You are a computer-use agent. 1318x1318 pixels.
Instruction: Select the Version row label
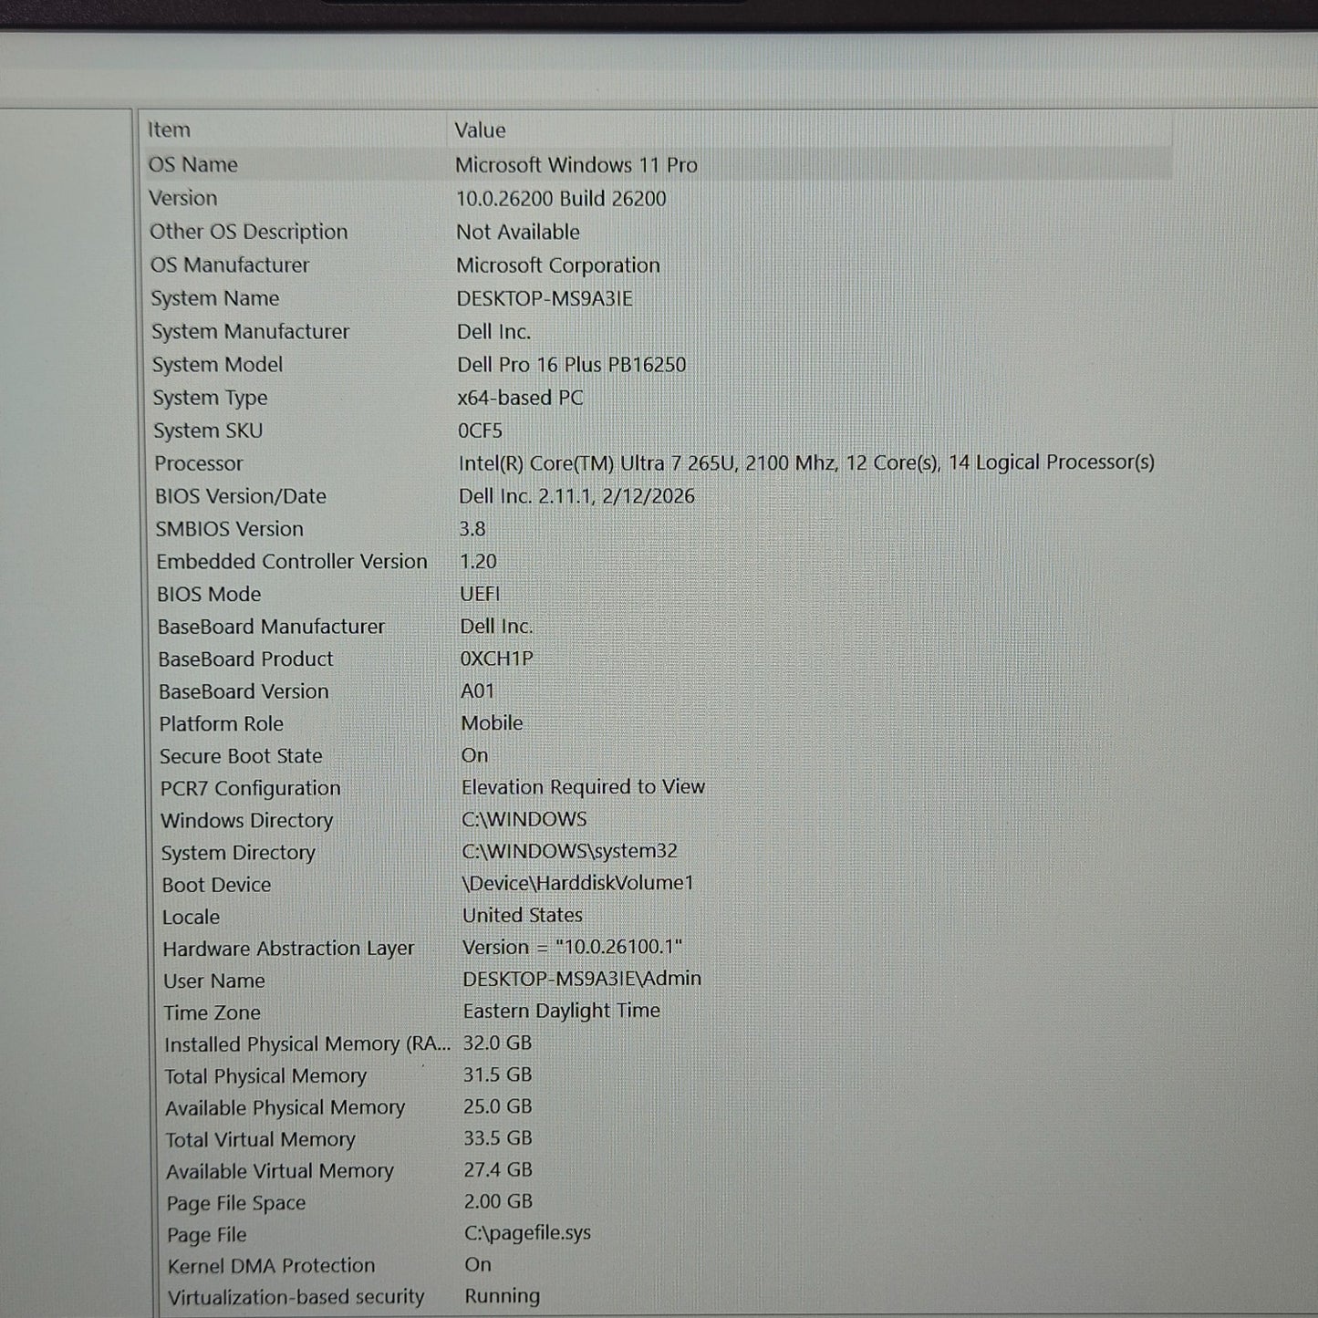[x=183, y=199]
